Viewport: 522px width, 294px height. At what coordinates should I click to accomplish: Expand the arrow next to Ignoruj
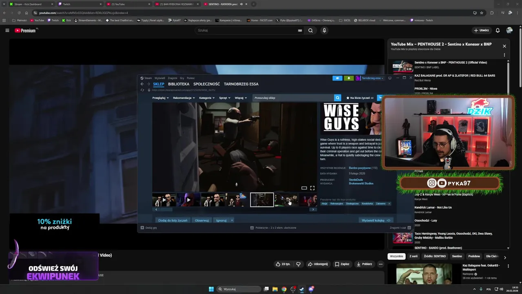pyautogui.click(x=232, y=220)
